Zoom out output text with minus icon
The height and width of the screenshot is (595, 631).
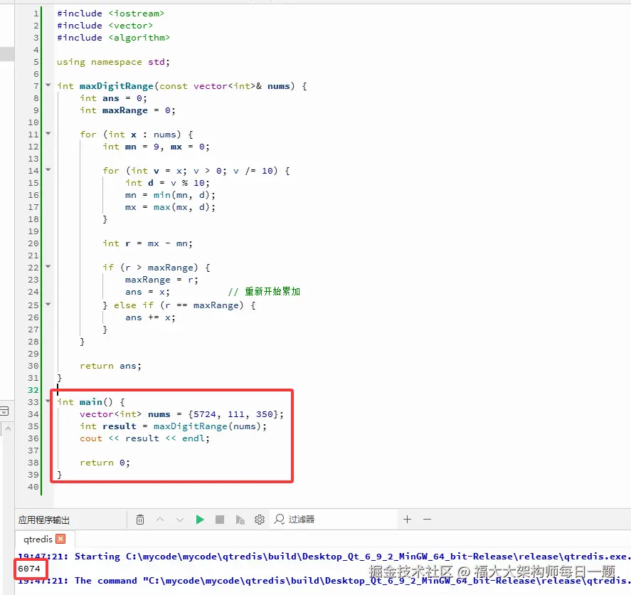point(428,520)
